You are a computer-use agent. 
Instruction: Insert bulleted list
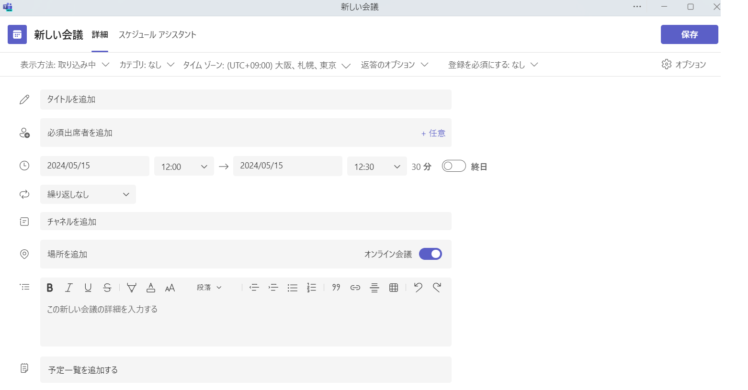(293, 288)
